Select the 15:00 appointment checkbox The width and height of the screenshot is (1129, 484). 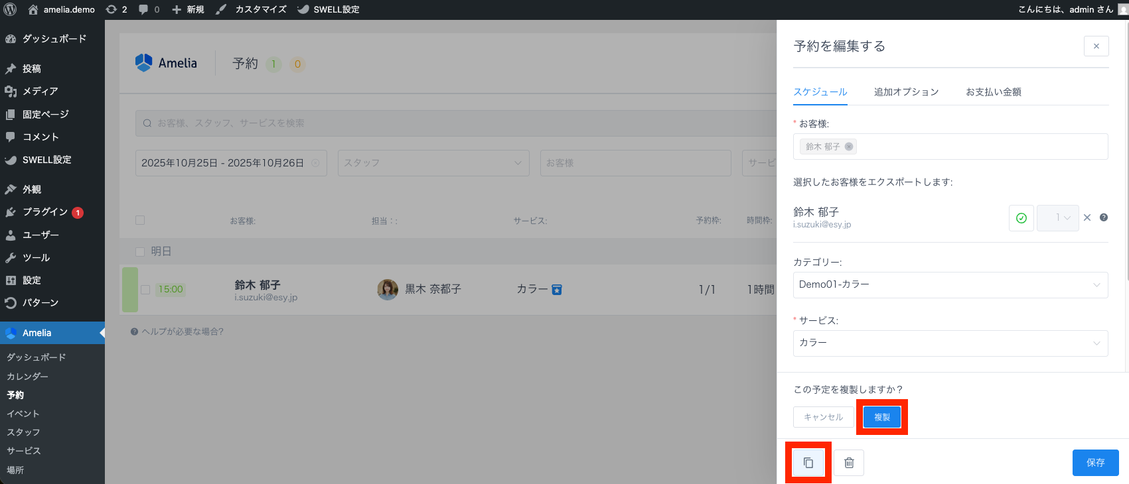[x=145, y=290]
